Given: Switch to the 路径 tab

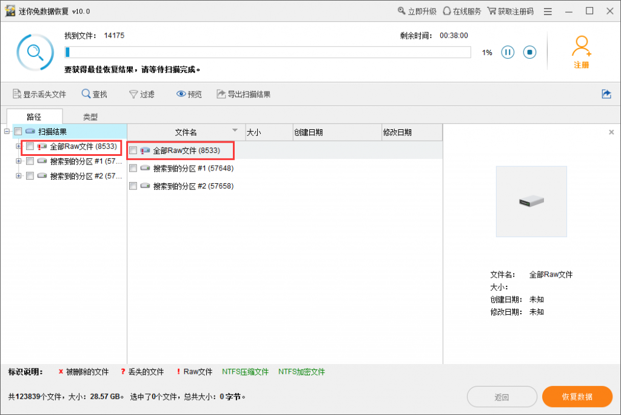Looking at the screenshot, I should click(35, 116).
